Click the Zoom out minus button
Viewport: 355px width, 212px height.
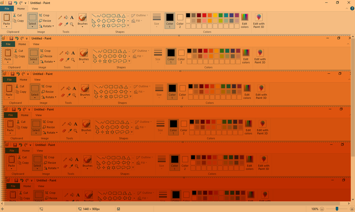(322, 209)
